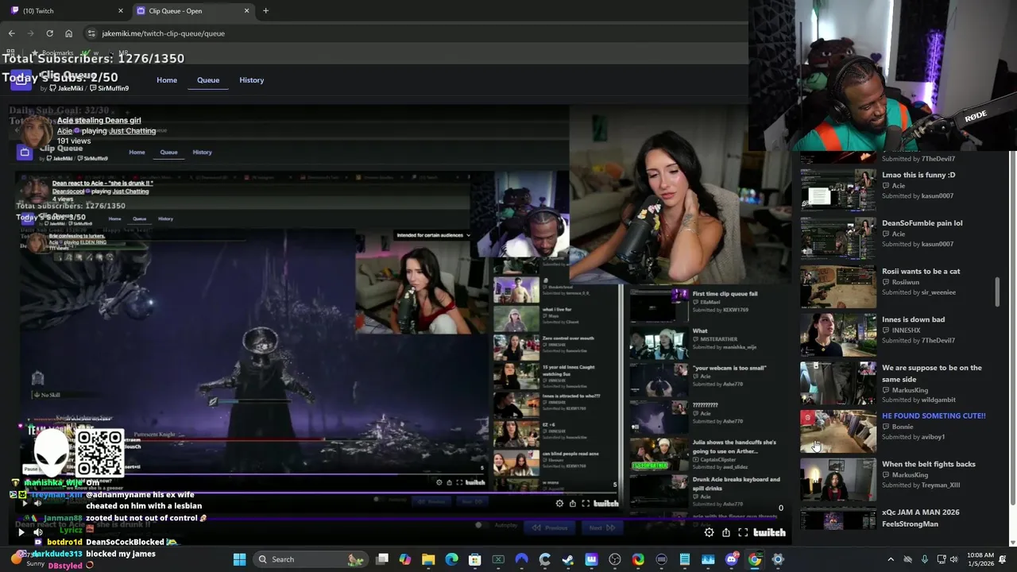Close the (10) Twitch tab
This screenshot has width=1017, height=572.
(121, 10)
